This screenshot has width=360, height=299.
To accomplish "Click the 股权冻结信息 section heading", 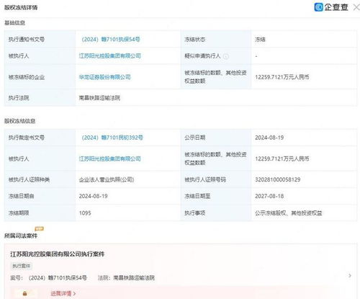I will click(x=20, y=121).
